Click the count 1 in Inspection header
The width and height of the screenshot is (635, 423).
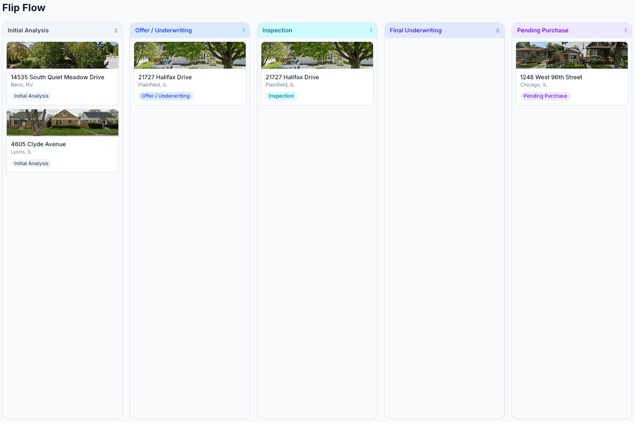click(370, 31)
